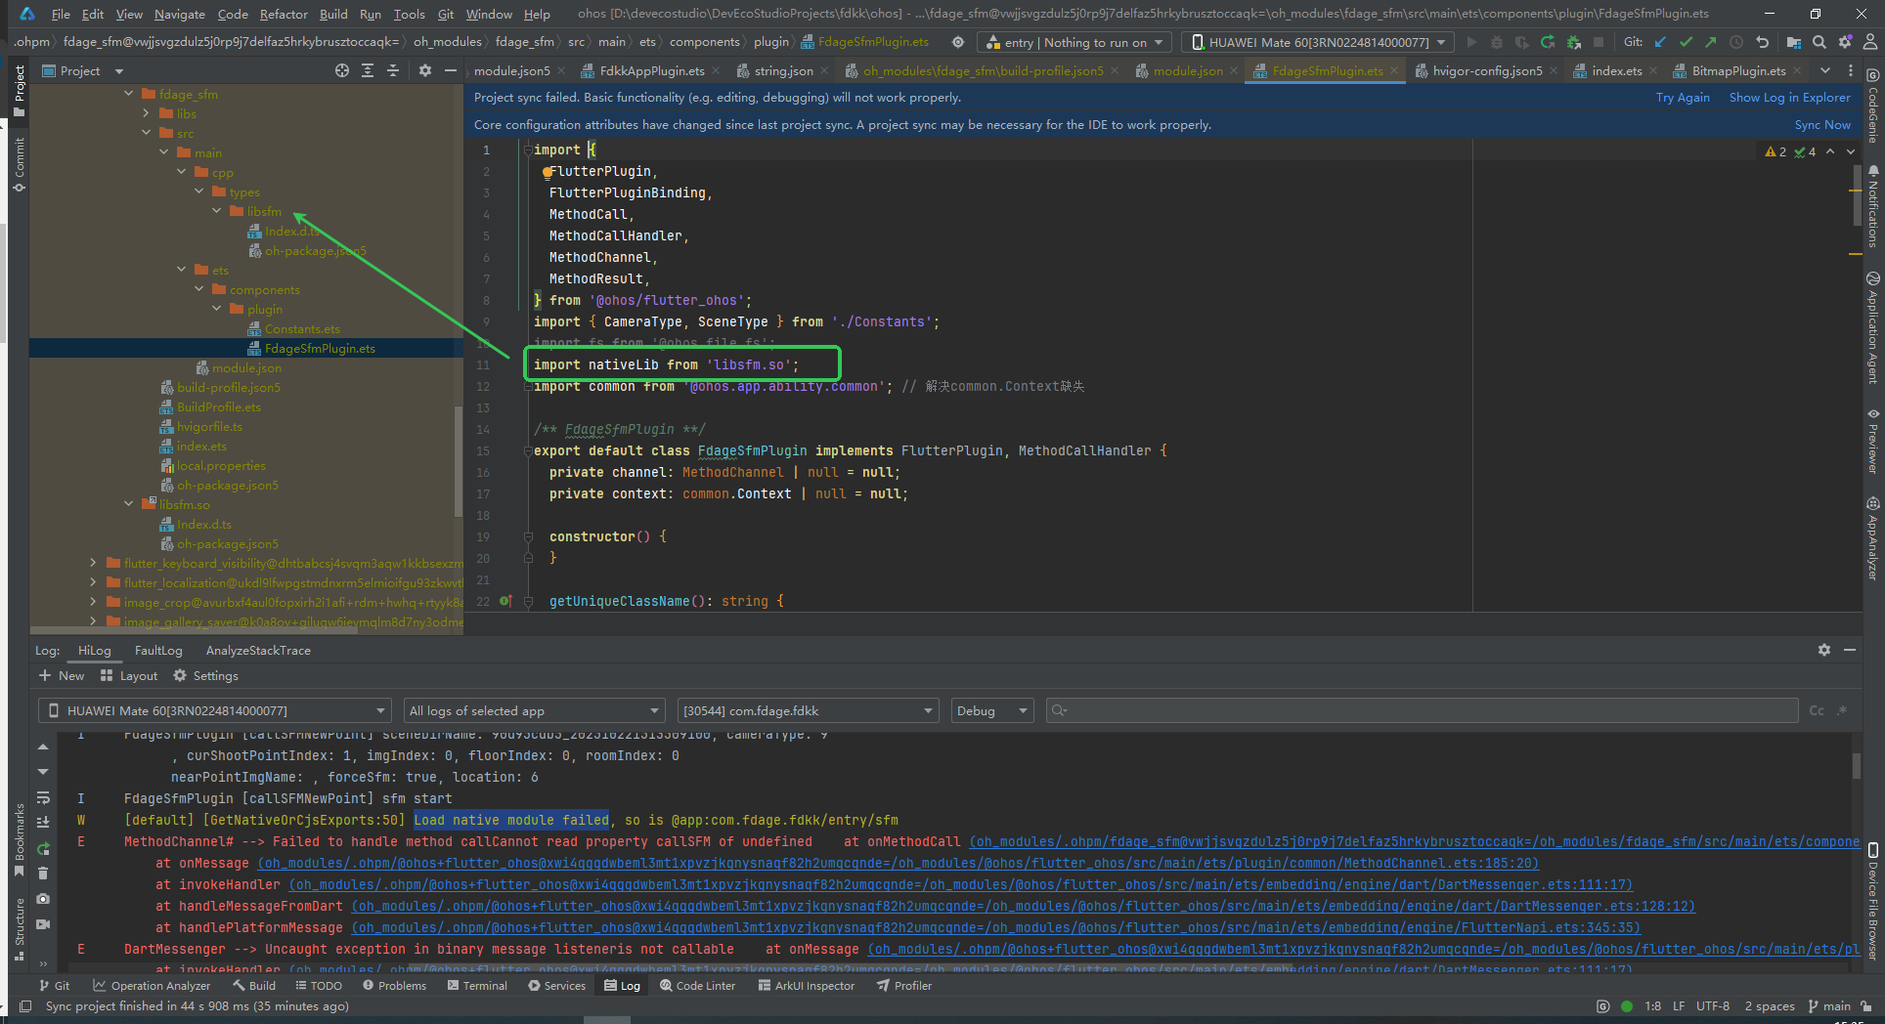Open Search Everywhere magnifier icon
Image resolution: width=1885 pixels, height=1024 pixels.
pyautogui.click(x=1819, y=42)
